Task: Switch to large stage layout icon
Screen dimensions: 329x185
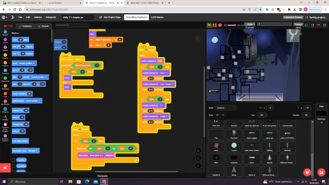Action: click(318, 25)
